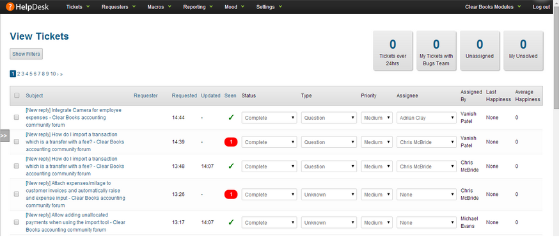Check the Integrate Camera ticket checkbox
This screenshot has width=559, height=242.
click(x=17, y=117)
